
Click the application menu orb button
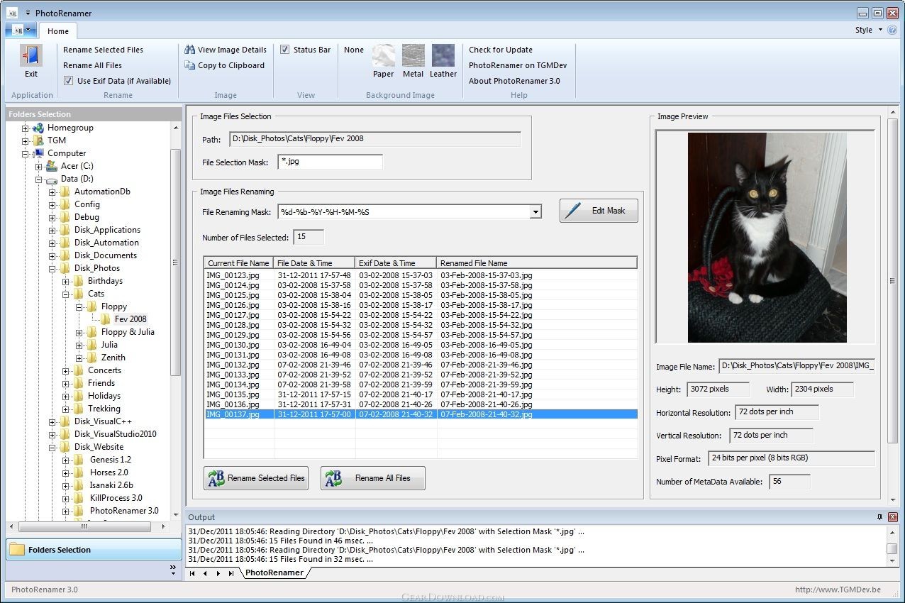coord(21,30)
